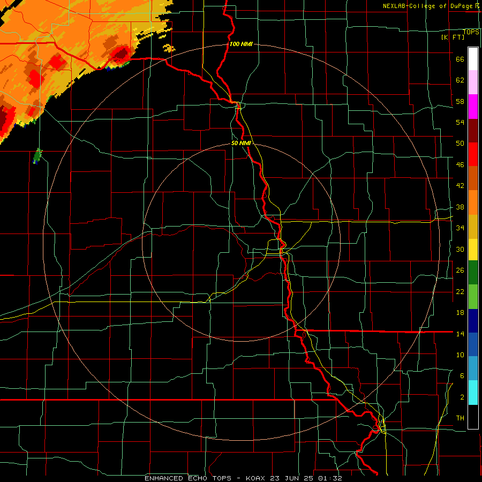Click the '14' legend value
The width and height of the screenshot is (482, 482).
click(460, 334)
